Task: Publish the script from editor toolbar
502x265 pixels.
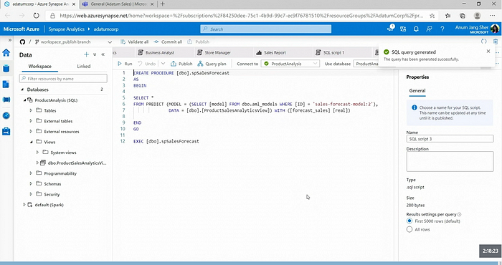Action: (x=181, y=64)
